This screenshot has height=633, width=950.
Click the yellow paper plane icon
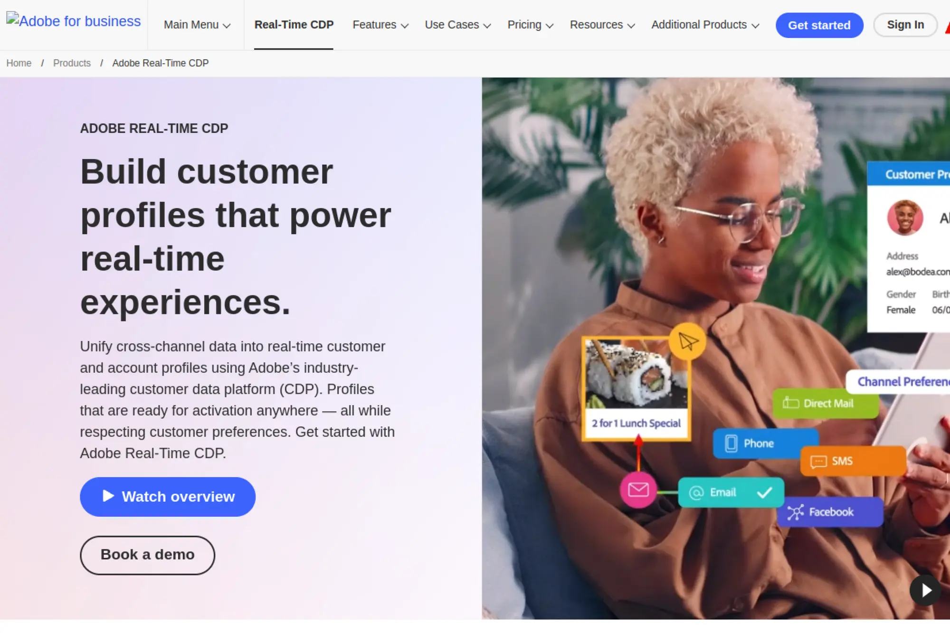[687, 341]
